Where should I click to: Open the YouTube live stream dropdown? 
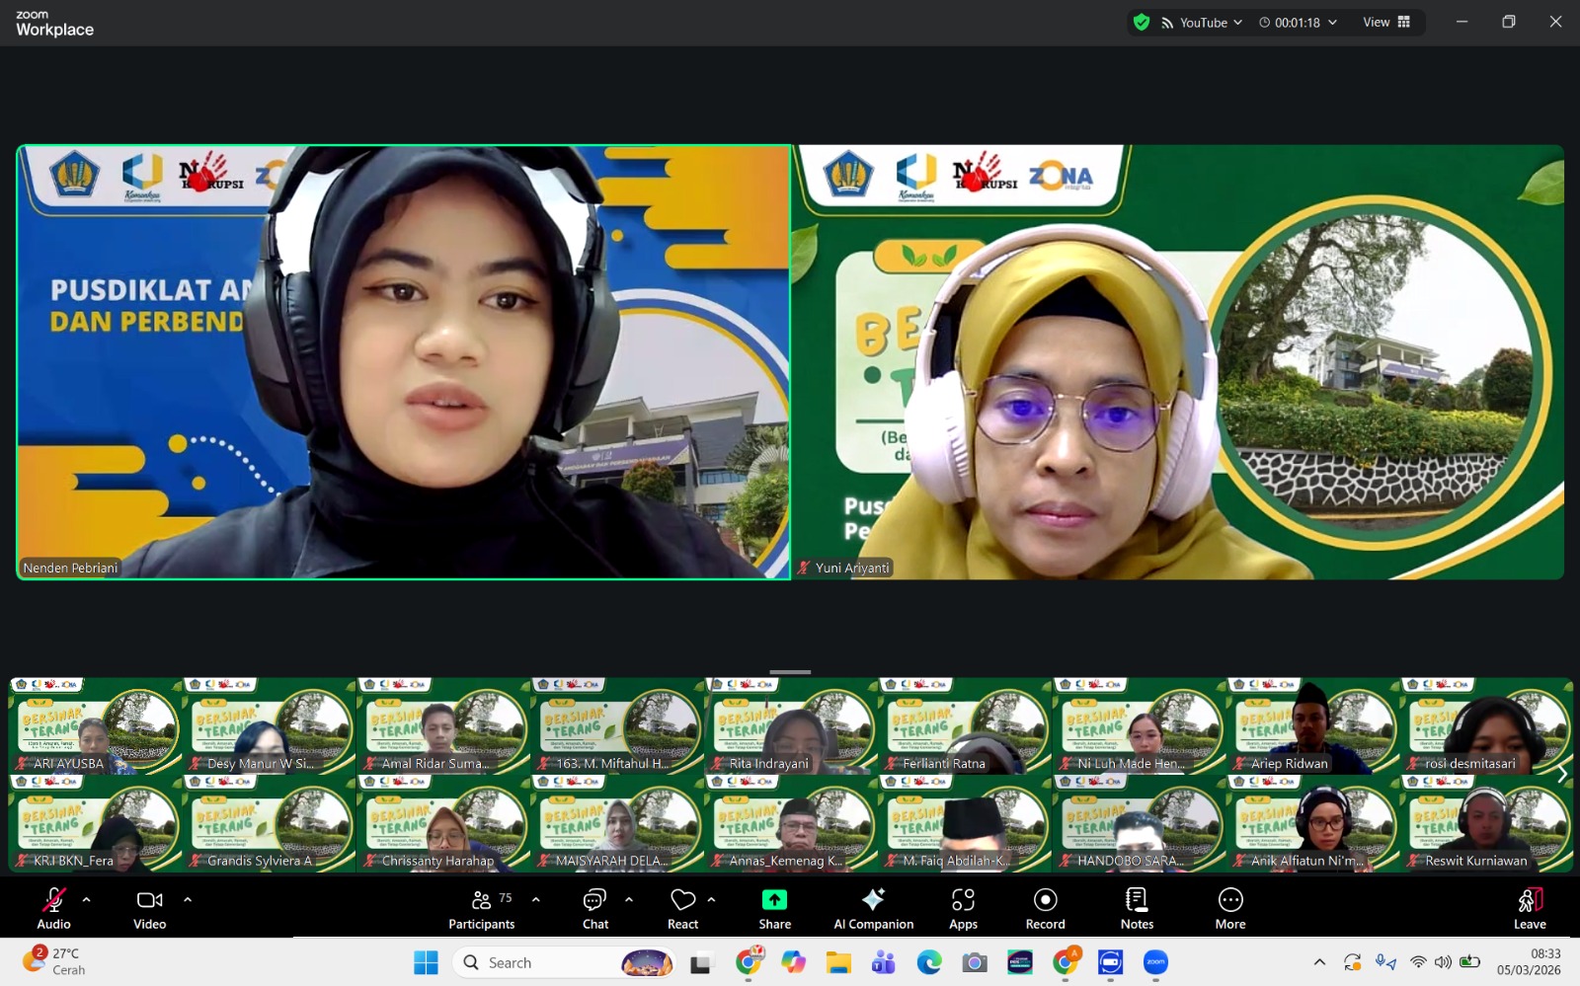point(1202,23)
